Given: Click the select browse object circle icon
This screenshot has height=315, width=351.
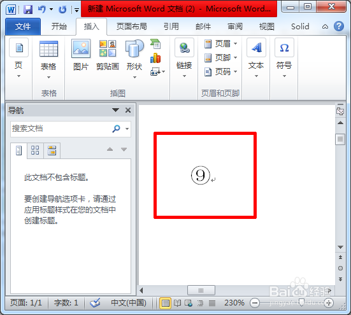Looking at the screenshot, I should [x=340, y=268].
